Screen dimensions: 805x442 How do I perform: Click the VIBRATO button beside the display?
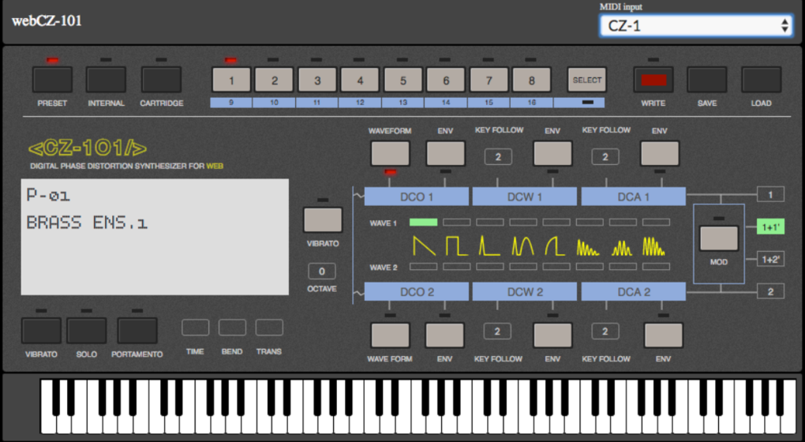click(x=323, y=220)
